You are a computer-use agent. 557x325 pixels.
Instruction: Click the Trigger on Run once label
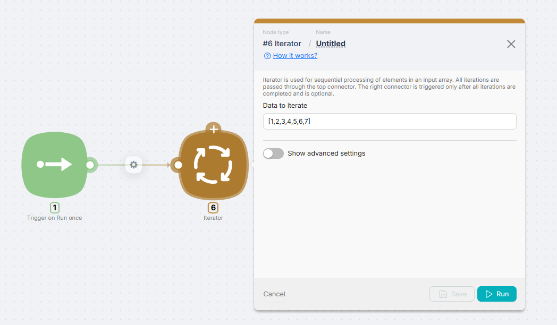[54, 217]
